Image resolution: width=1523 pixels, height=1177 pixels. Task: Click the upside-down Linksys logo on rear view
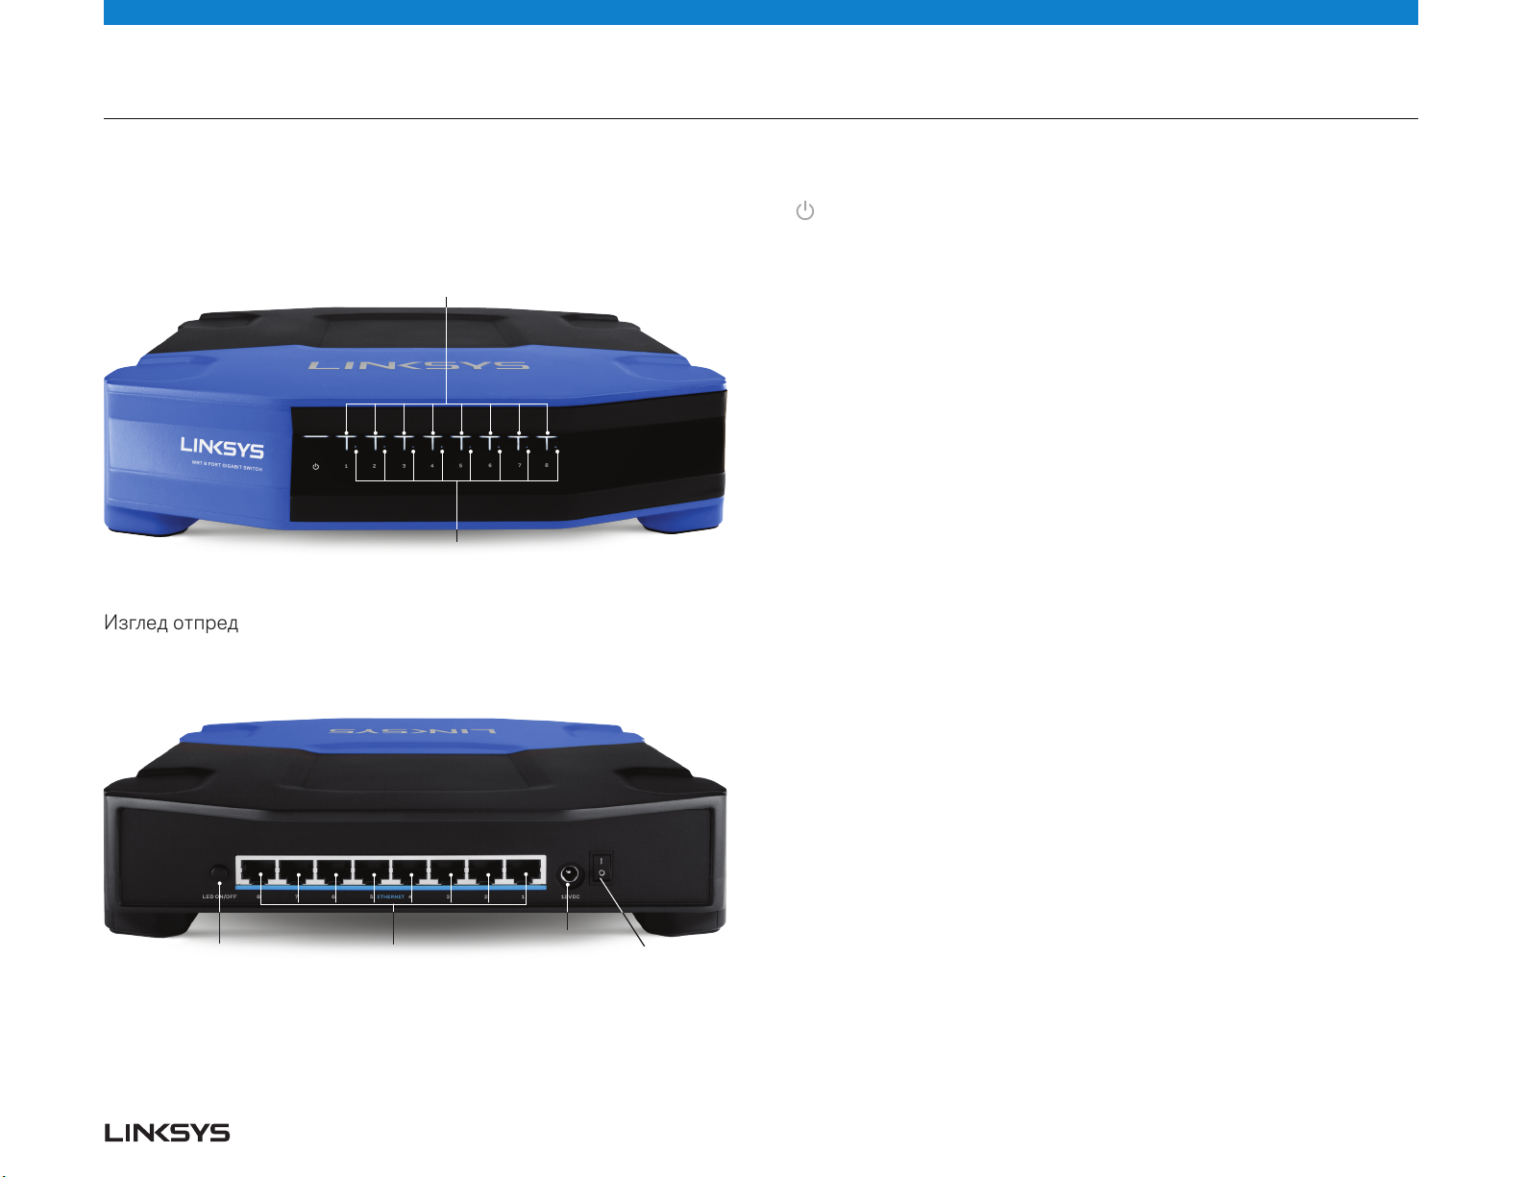click(413, 731)
